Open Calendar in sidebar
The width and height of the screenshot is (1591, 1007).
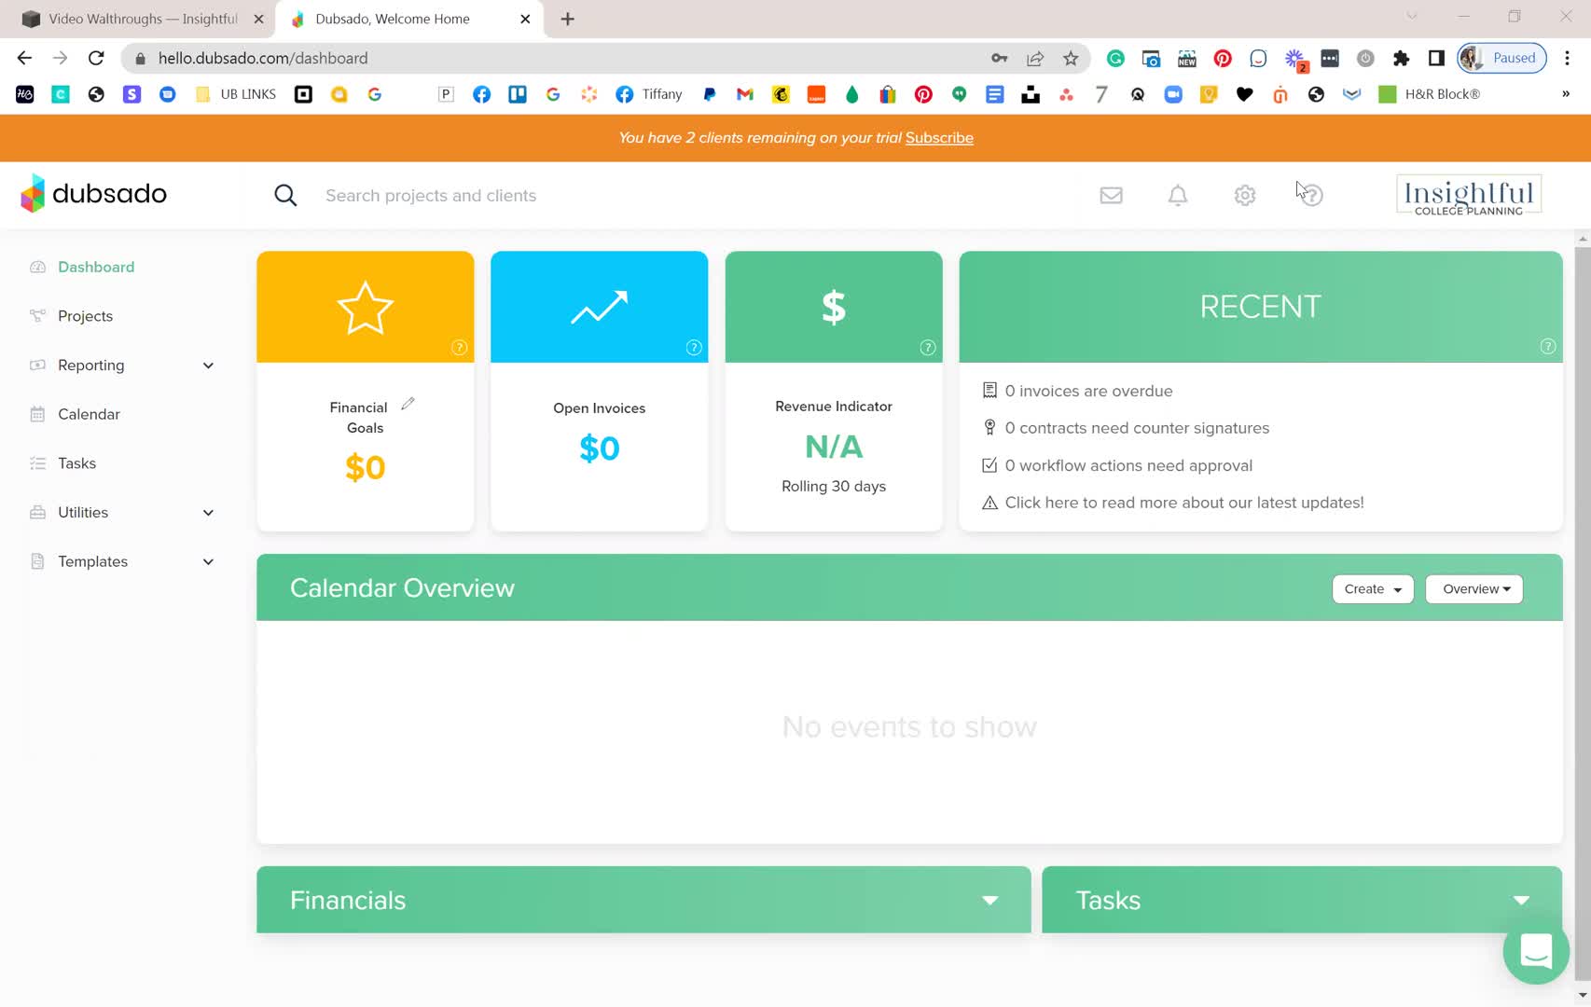[89, 414]
